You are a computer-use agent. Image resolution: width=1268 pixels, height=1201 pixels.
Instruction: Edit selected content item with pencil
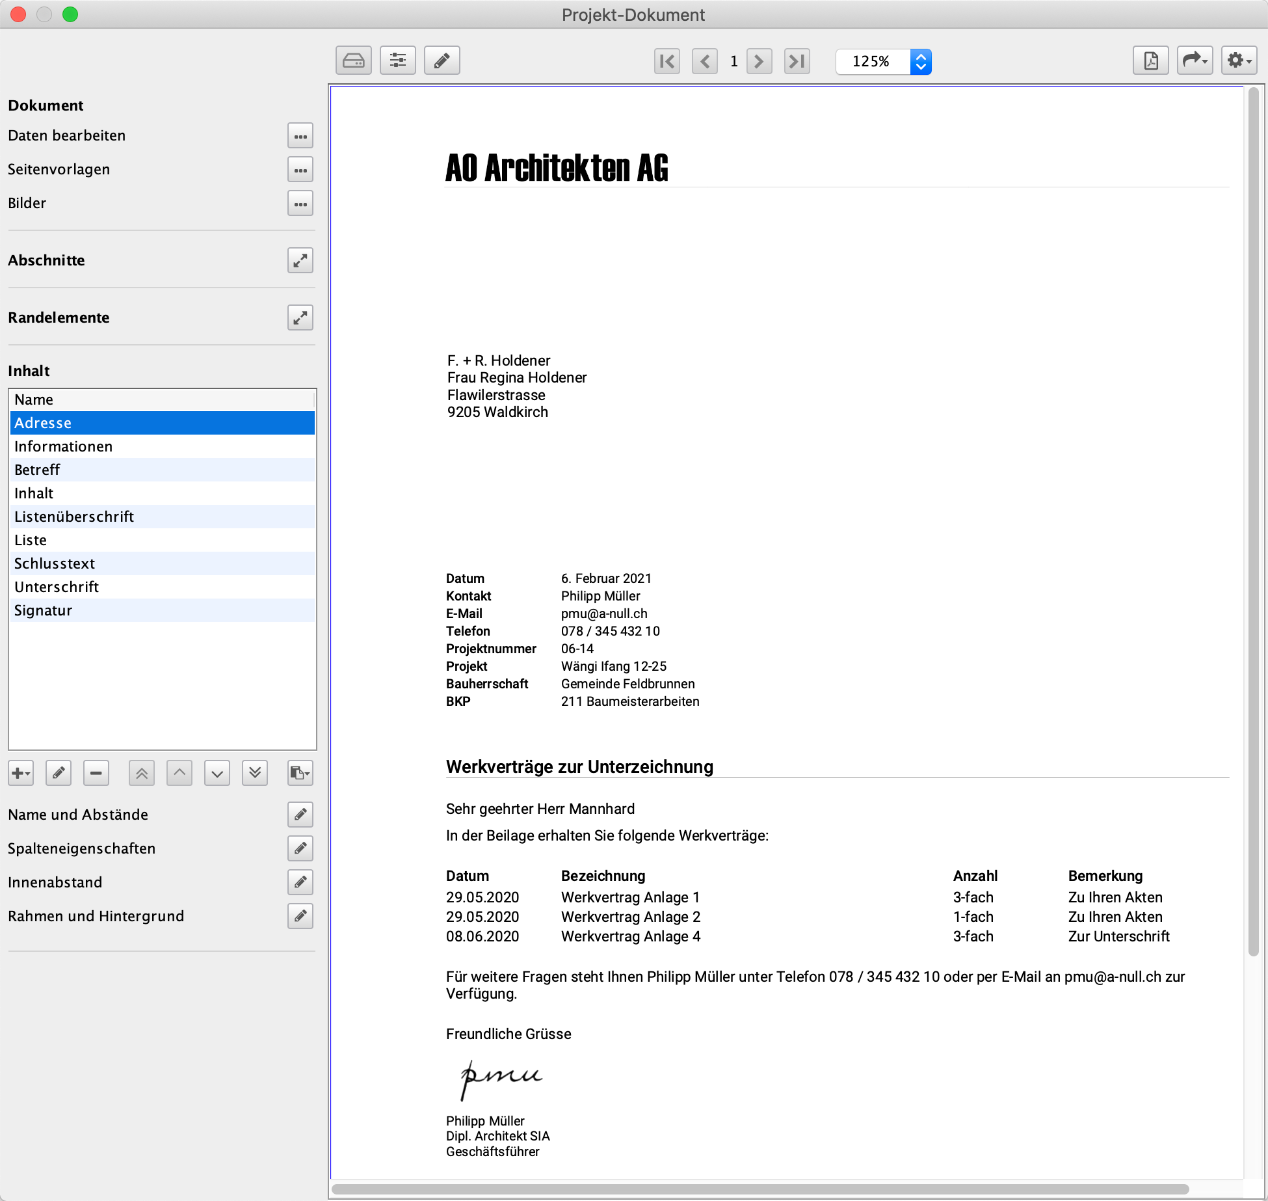tap(59, 774)
